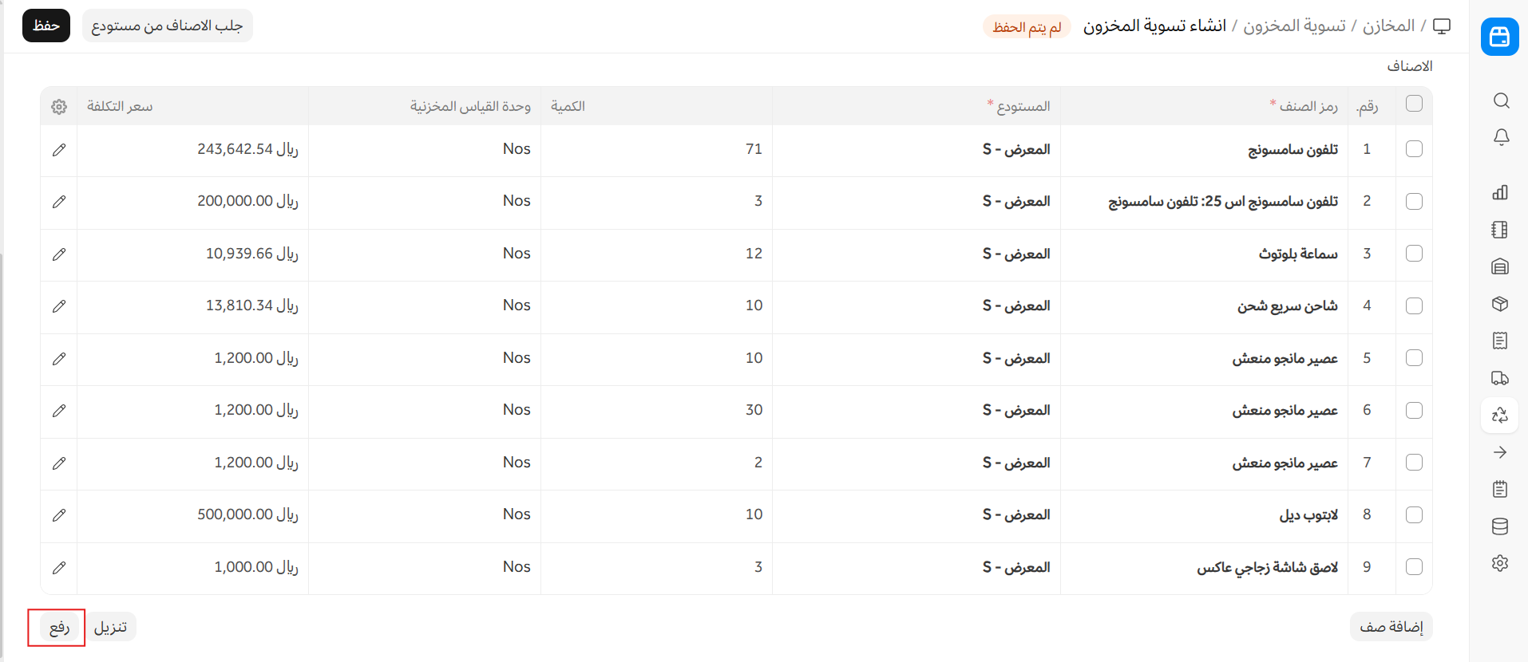Open item code field تلفون سامسونج row 1
Viewport: 1528px width, 662px height.
[1204, 150]
